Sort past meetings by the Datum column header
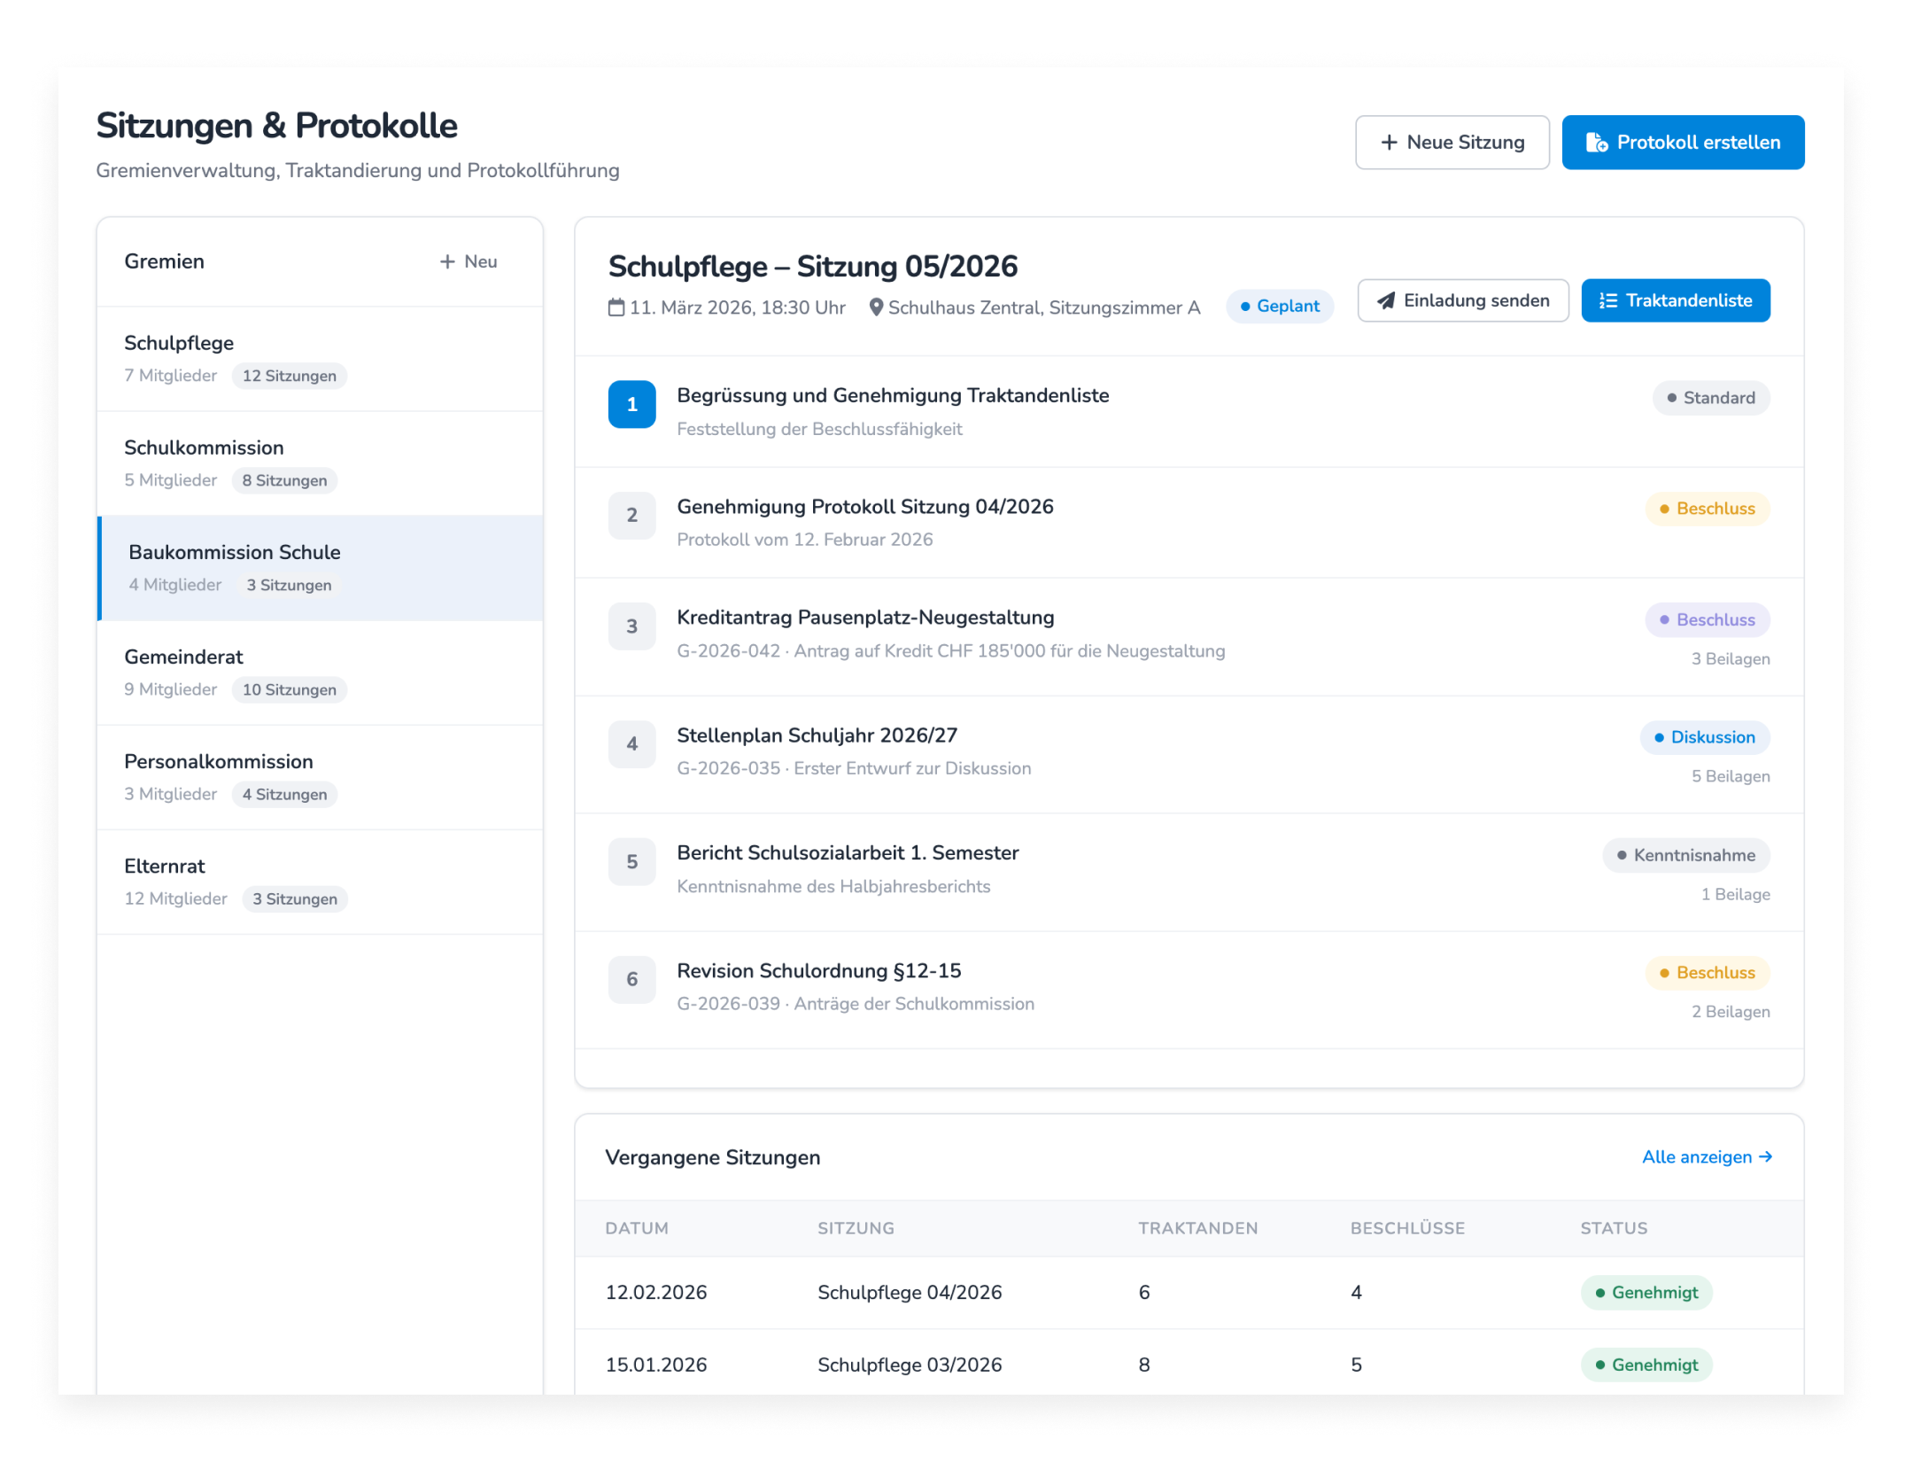 click(x=637, y=1229)
